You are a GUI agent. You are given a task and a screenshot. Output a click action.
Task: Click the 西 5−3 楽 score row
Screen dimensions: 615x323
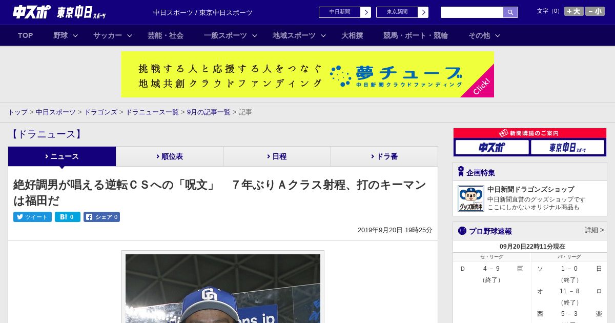tap(569, 314)
